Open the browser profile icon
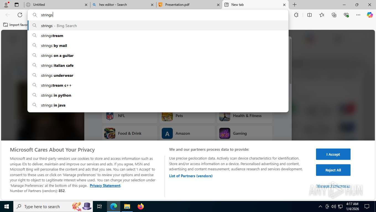Image resolution: width=376 pixels, height=212 pixels. point(6,5)
